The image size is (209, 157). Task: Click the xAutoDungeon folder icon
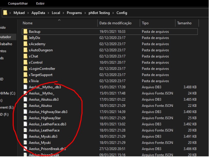point(25,50)
